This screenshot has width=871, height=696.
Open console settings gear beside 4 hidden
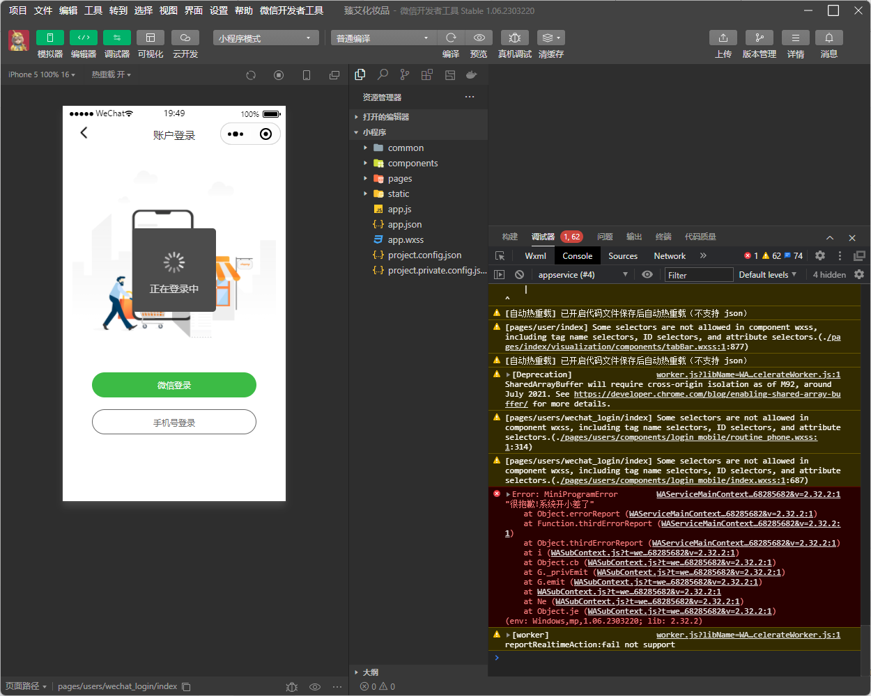859,274
